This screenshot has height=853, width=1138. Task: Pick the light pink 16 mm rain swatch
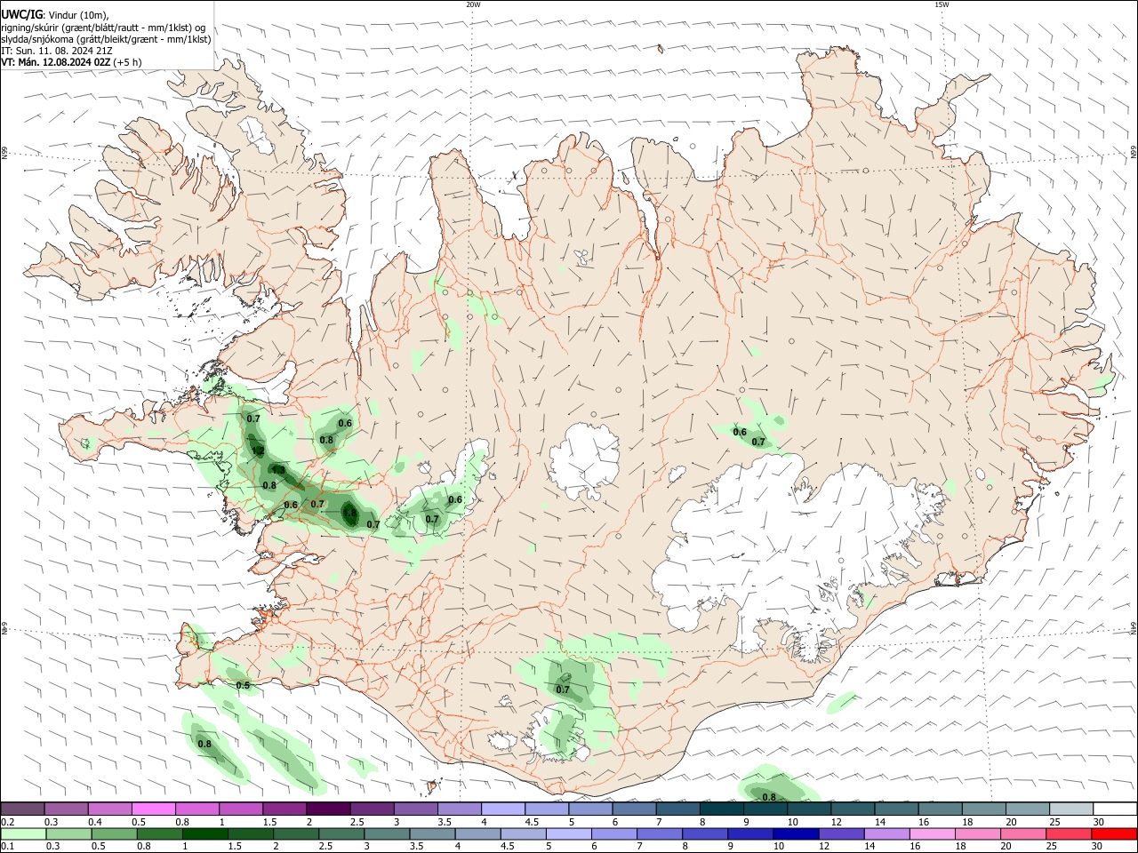click(x=933, y=833)
